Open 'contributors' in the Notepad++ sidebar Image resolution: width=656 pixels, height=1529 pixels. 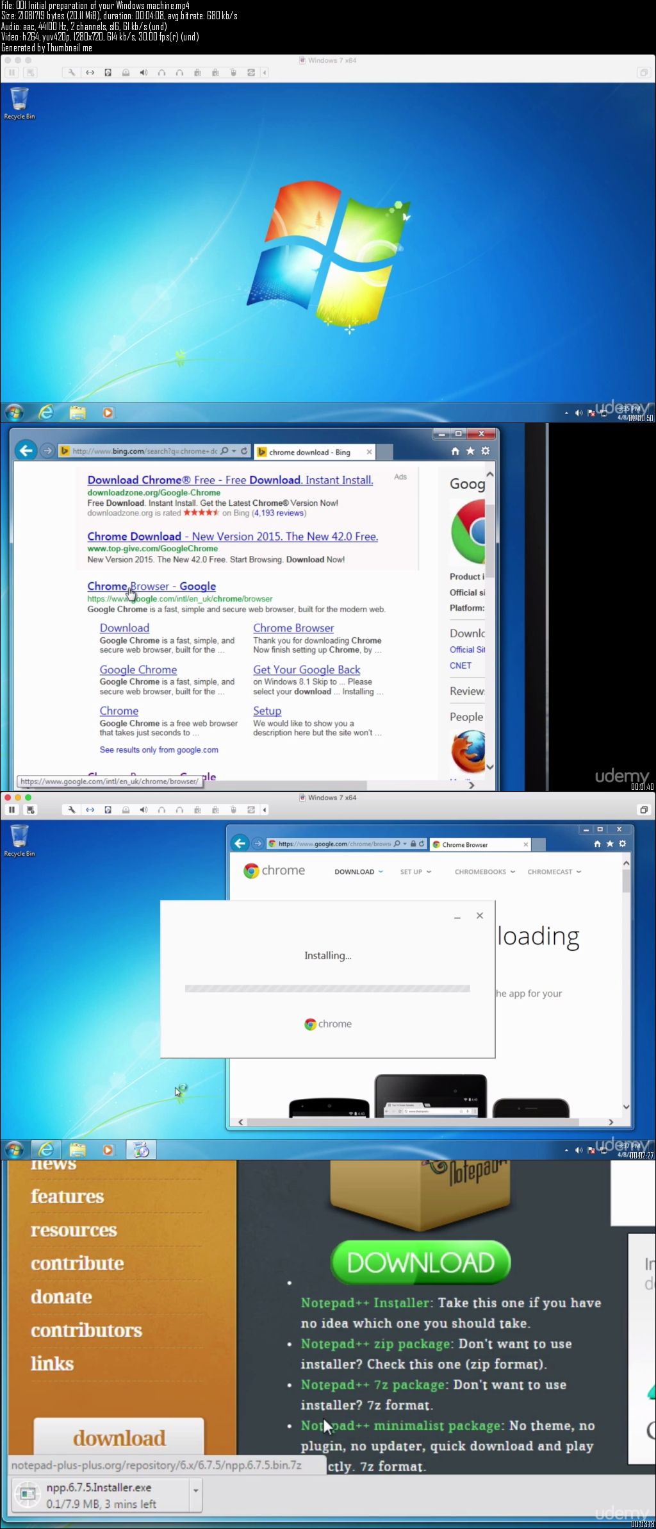pyautogui.click(x=86, y=1330)
